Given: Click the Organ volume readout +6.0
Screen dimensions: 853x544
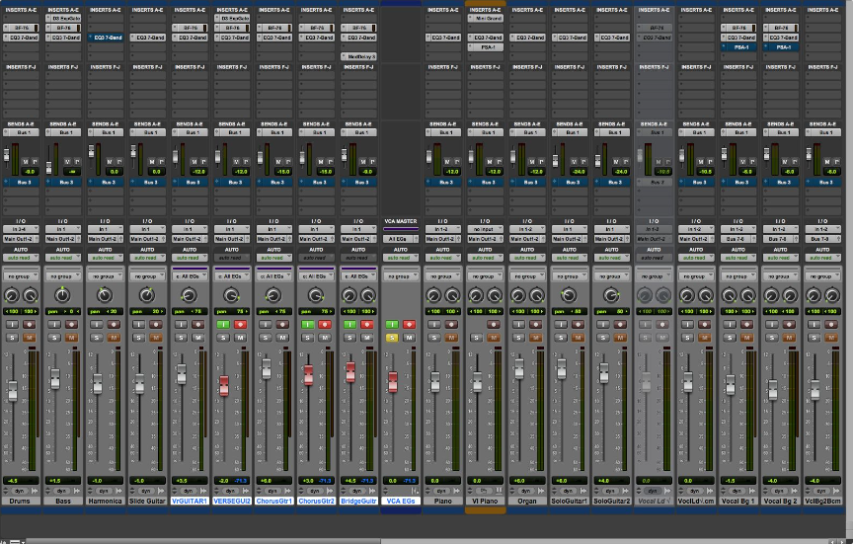Looking at the screenshot, I should click(x=526, y=481).
